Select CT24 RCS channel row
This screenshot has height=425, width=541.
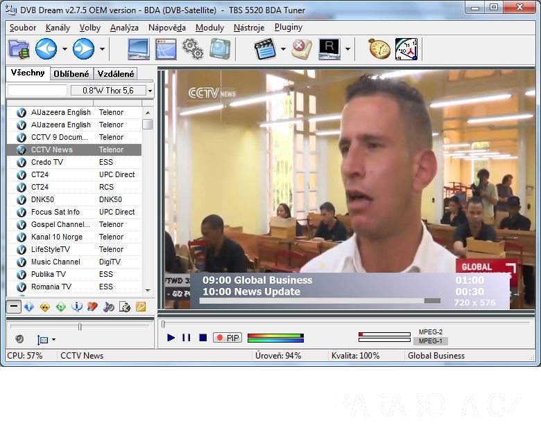[74, 187]
